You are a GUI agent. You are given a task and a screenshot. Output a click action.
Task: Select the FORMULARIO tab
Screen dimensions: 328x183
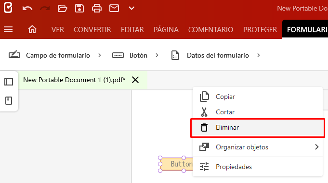[305, 29]
